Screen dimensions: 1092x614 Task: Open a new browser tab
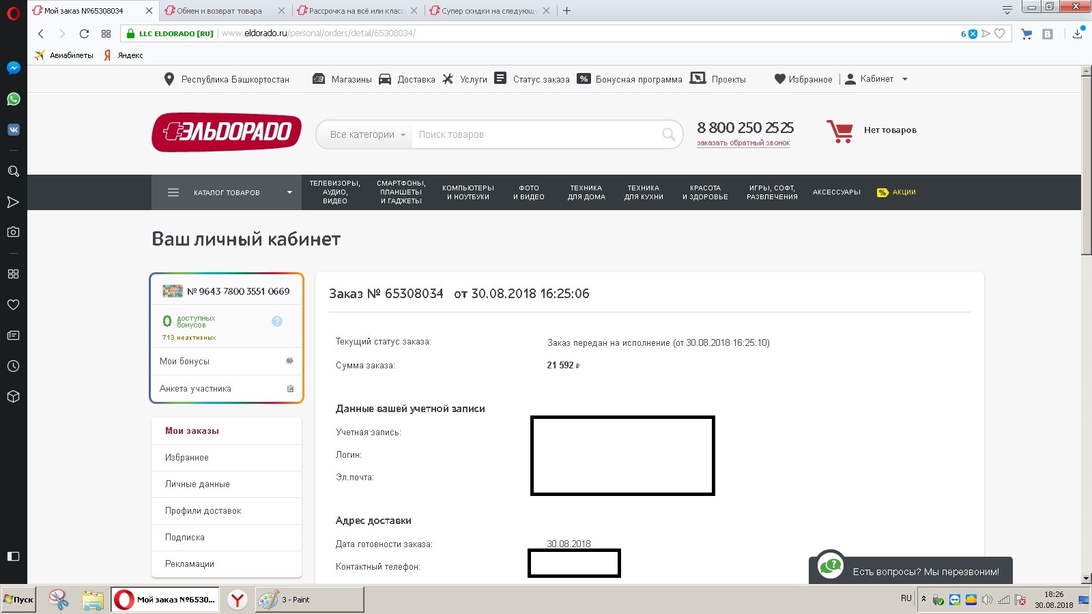pos(566,10)
